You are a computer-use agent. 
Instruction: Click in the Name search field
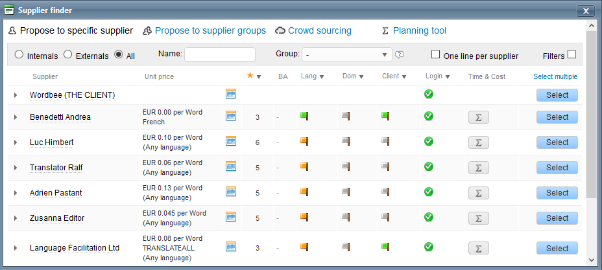coord(220,55)
